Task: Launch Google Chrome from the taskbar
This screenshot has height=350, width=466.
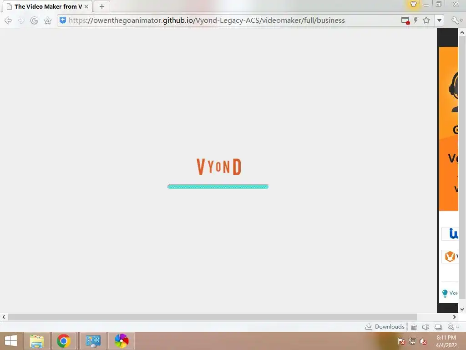Action: tap(64, 341)
